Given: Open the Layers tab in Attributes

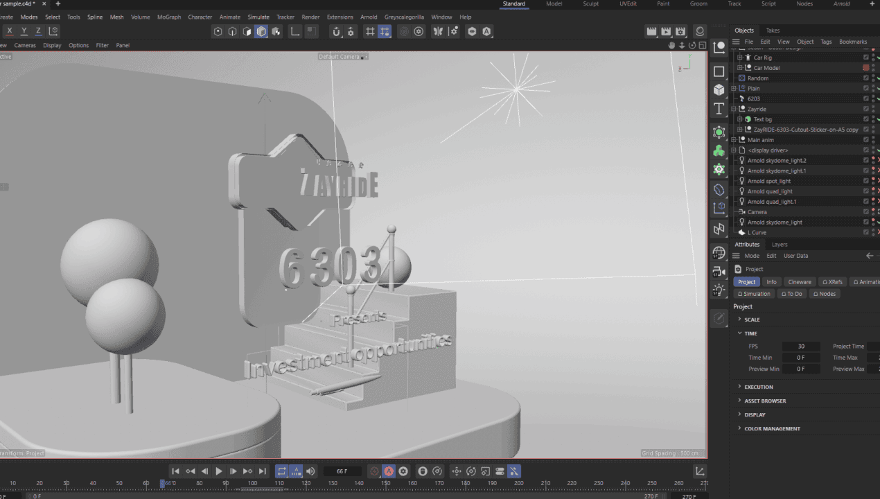Looking at the screenshot, I should coord(780,245).
